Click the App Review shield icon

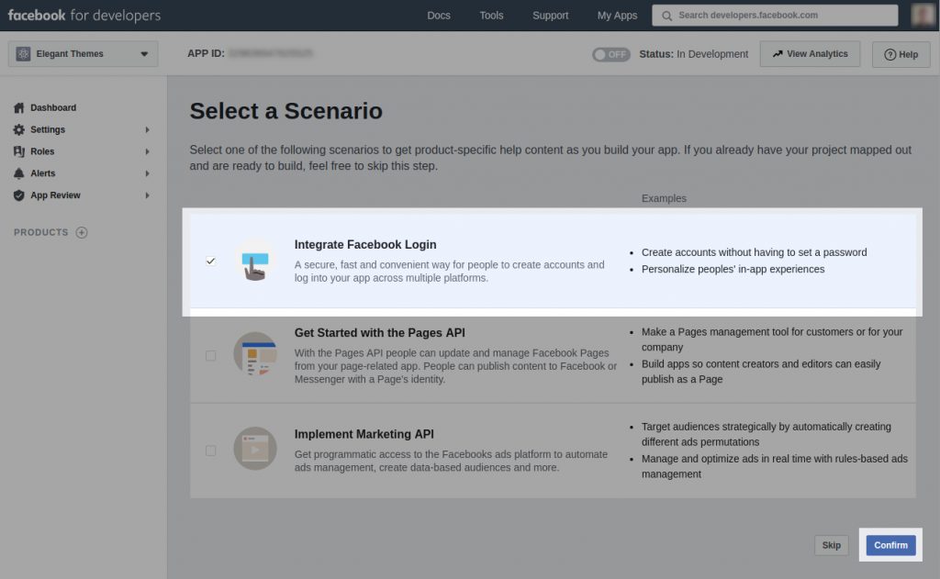point(19,195)
